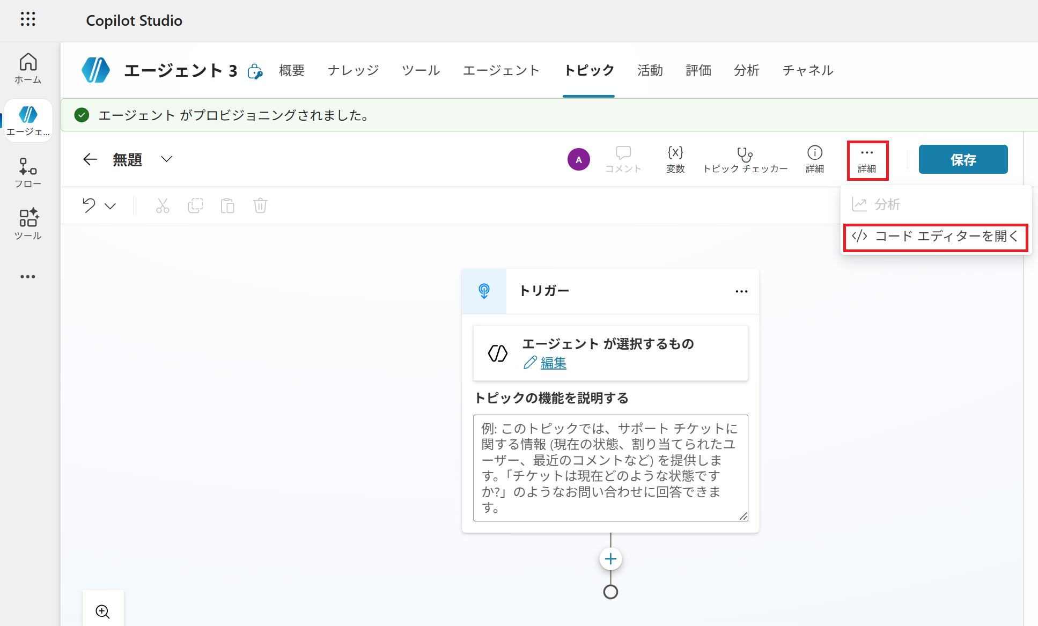Viewport: 1038px width, 626px height.
Task: Expand the sidebar more options ellipsis
Action: [x=28, y=277]
